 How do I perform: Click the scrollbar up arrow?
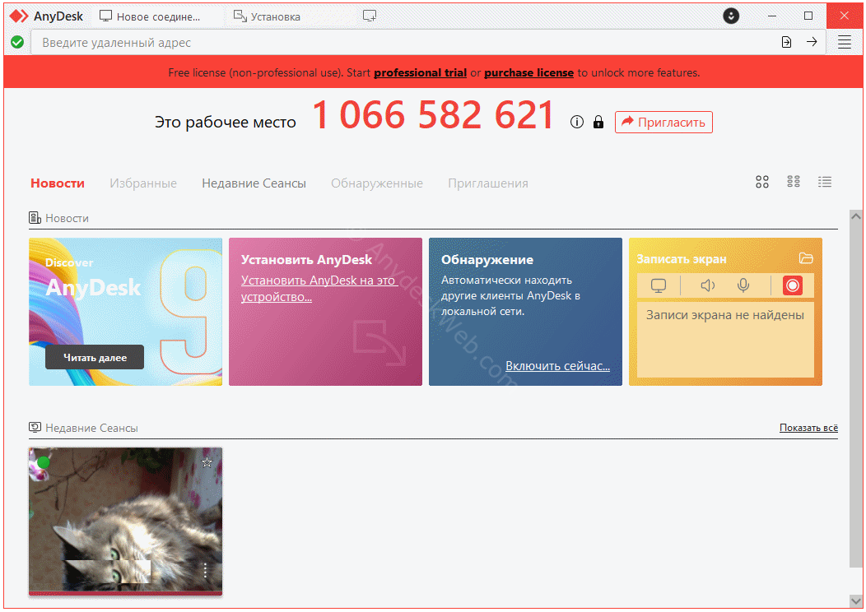(x=855, y=216)
